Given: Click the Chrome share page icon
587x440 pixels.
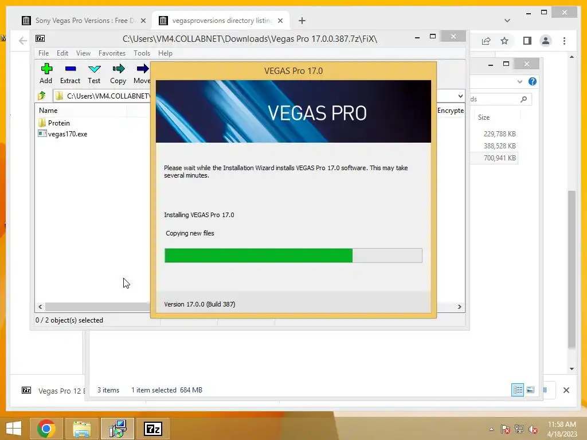Looking at the screenshot, I should pyautogui.click(x=486, y=41).
